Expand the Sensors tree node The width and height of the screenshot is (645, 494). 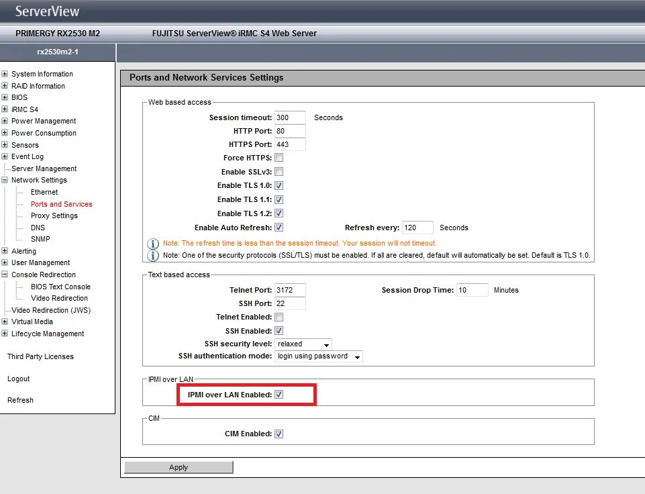(5, 145)
